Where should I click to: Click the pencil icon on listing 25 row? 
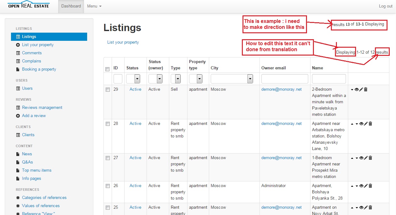[366, 207]
